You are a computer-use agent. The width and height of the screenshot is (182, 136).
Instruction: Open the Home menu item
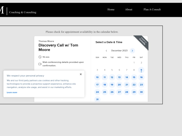pos(111,9)
